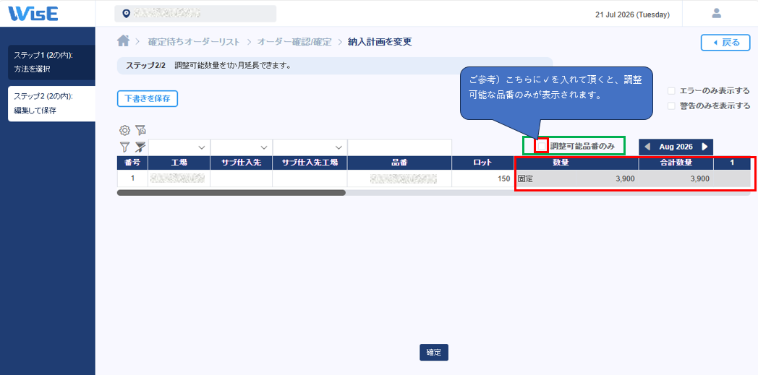Screen dimensions: 758x375
Task: Click the 確定 button at the bottom
Action: 434,353
